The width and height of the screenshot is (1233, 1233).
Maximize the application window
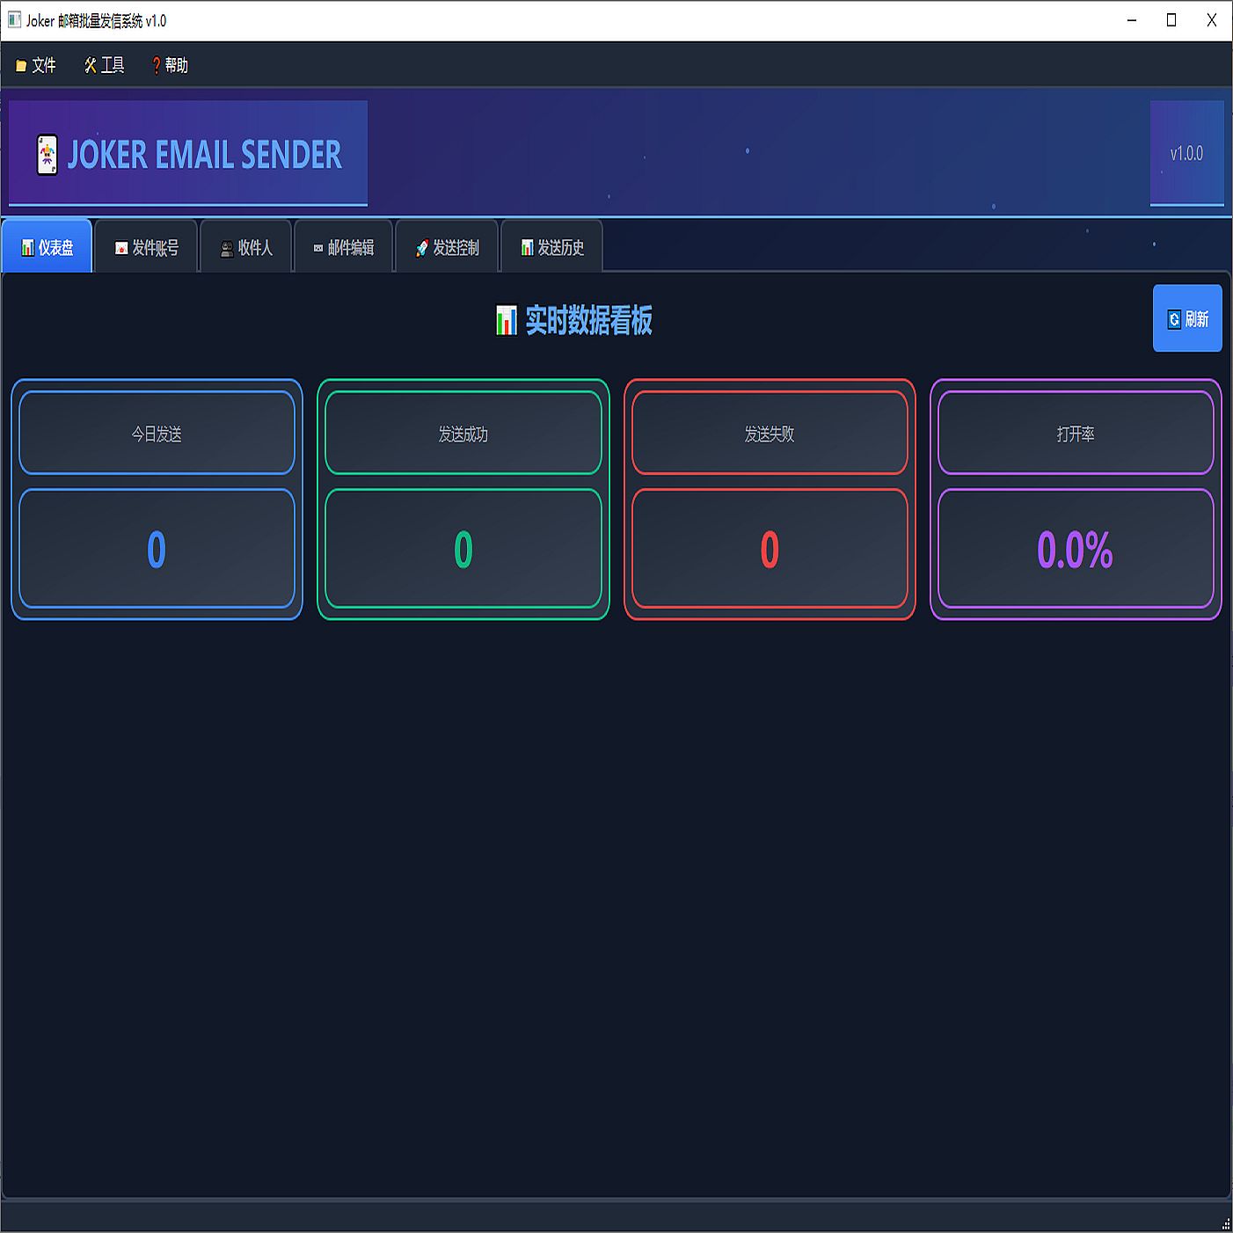click(1171, 20)
